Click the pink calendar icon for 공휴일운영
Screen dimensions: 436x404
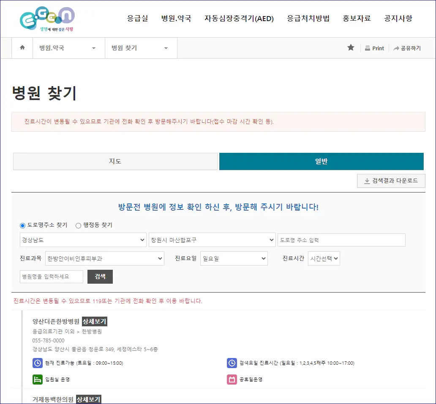tap(233, 380)
